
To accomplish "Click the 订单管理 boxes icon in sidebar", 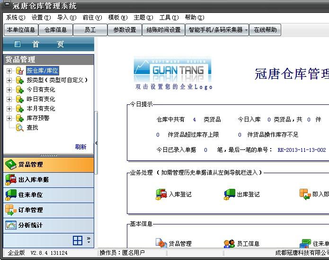I will point(11,210).
